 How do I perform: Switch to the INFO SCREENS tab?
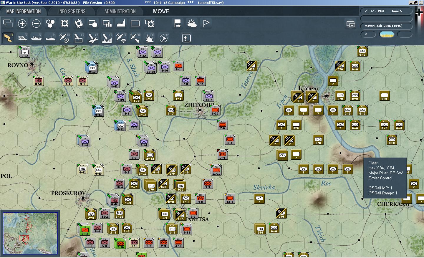point(72,11)
